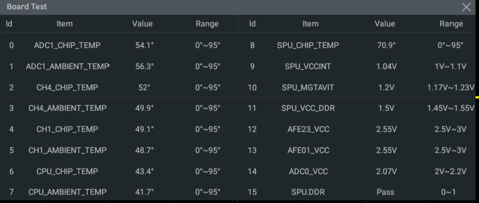The height and width of the screenshot is (203, 479).
Task: Close the Board Test dialog
Action: pos(466,7)
